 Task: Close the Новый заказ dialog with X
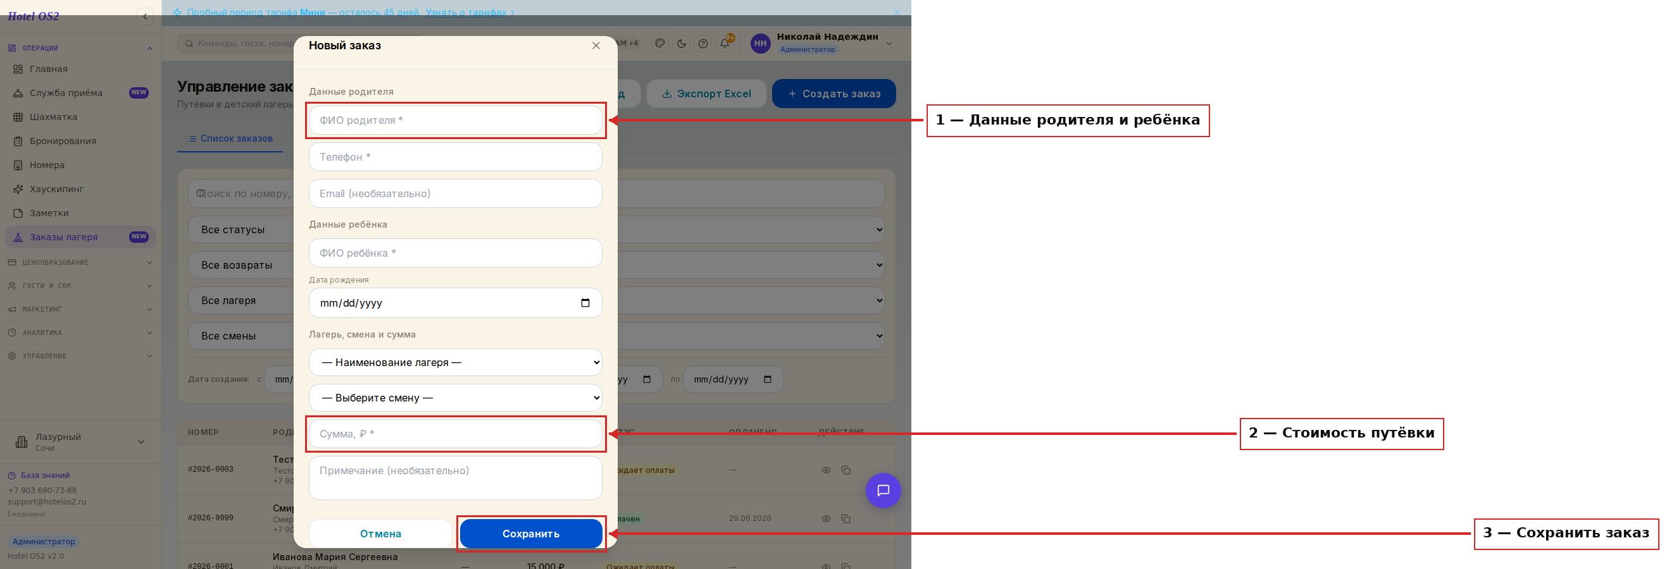tap(596, 46)
